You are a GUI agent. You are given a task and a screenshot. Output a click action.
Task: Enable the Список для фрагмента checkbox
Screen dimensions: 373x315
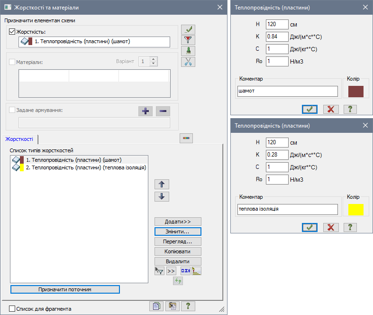(12, 309)
